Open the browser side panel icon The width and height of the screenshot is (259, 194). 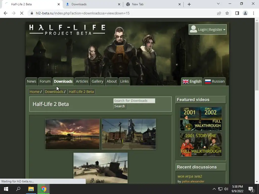click(x=237, y=13)
